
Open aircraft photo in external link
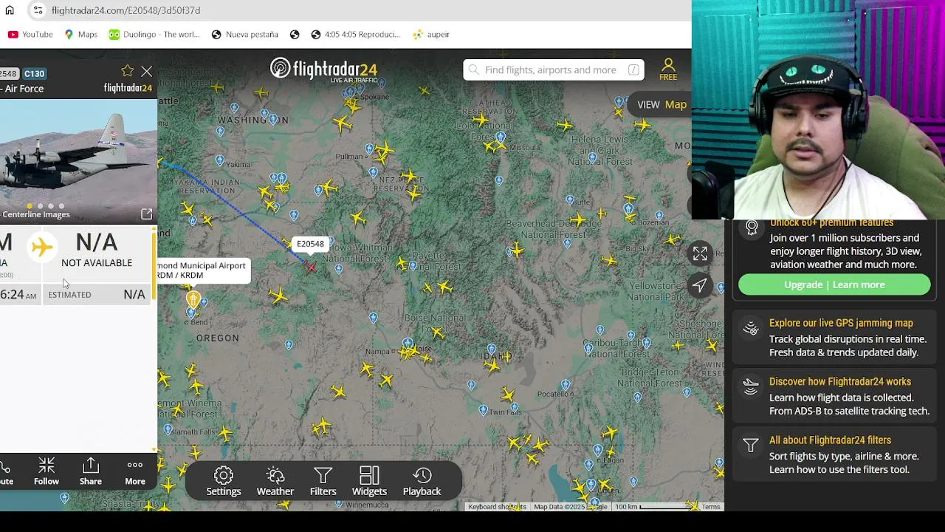click(146, 214)
